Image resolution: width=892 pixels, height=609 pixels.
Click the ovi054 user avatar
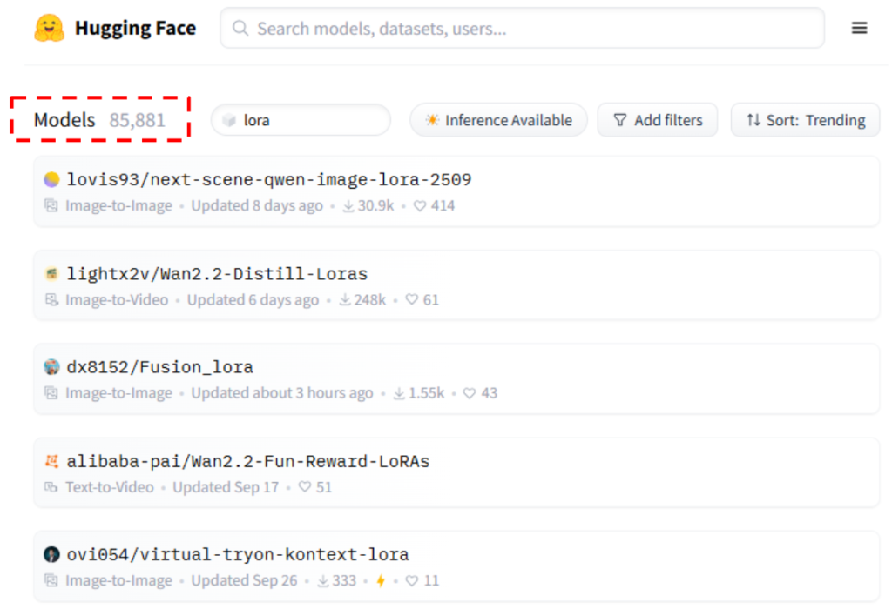click(51, 555)
